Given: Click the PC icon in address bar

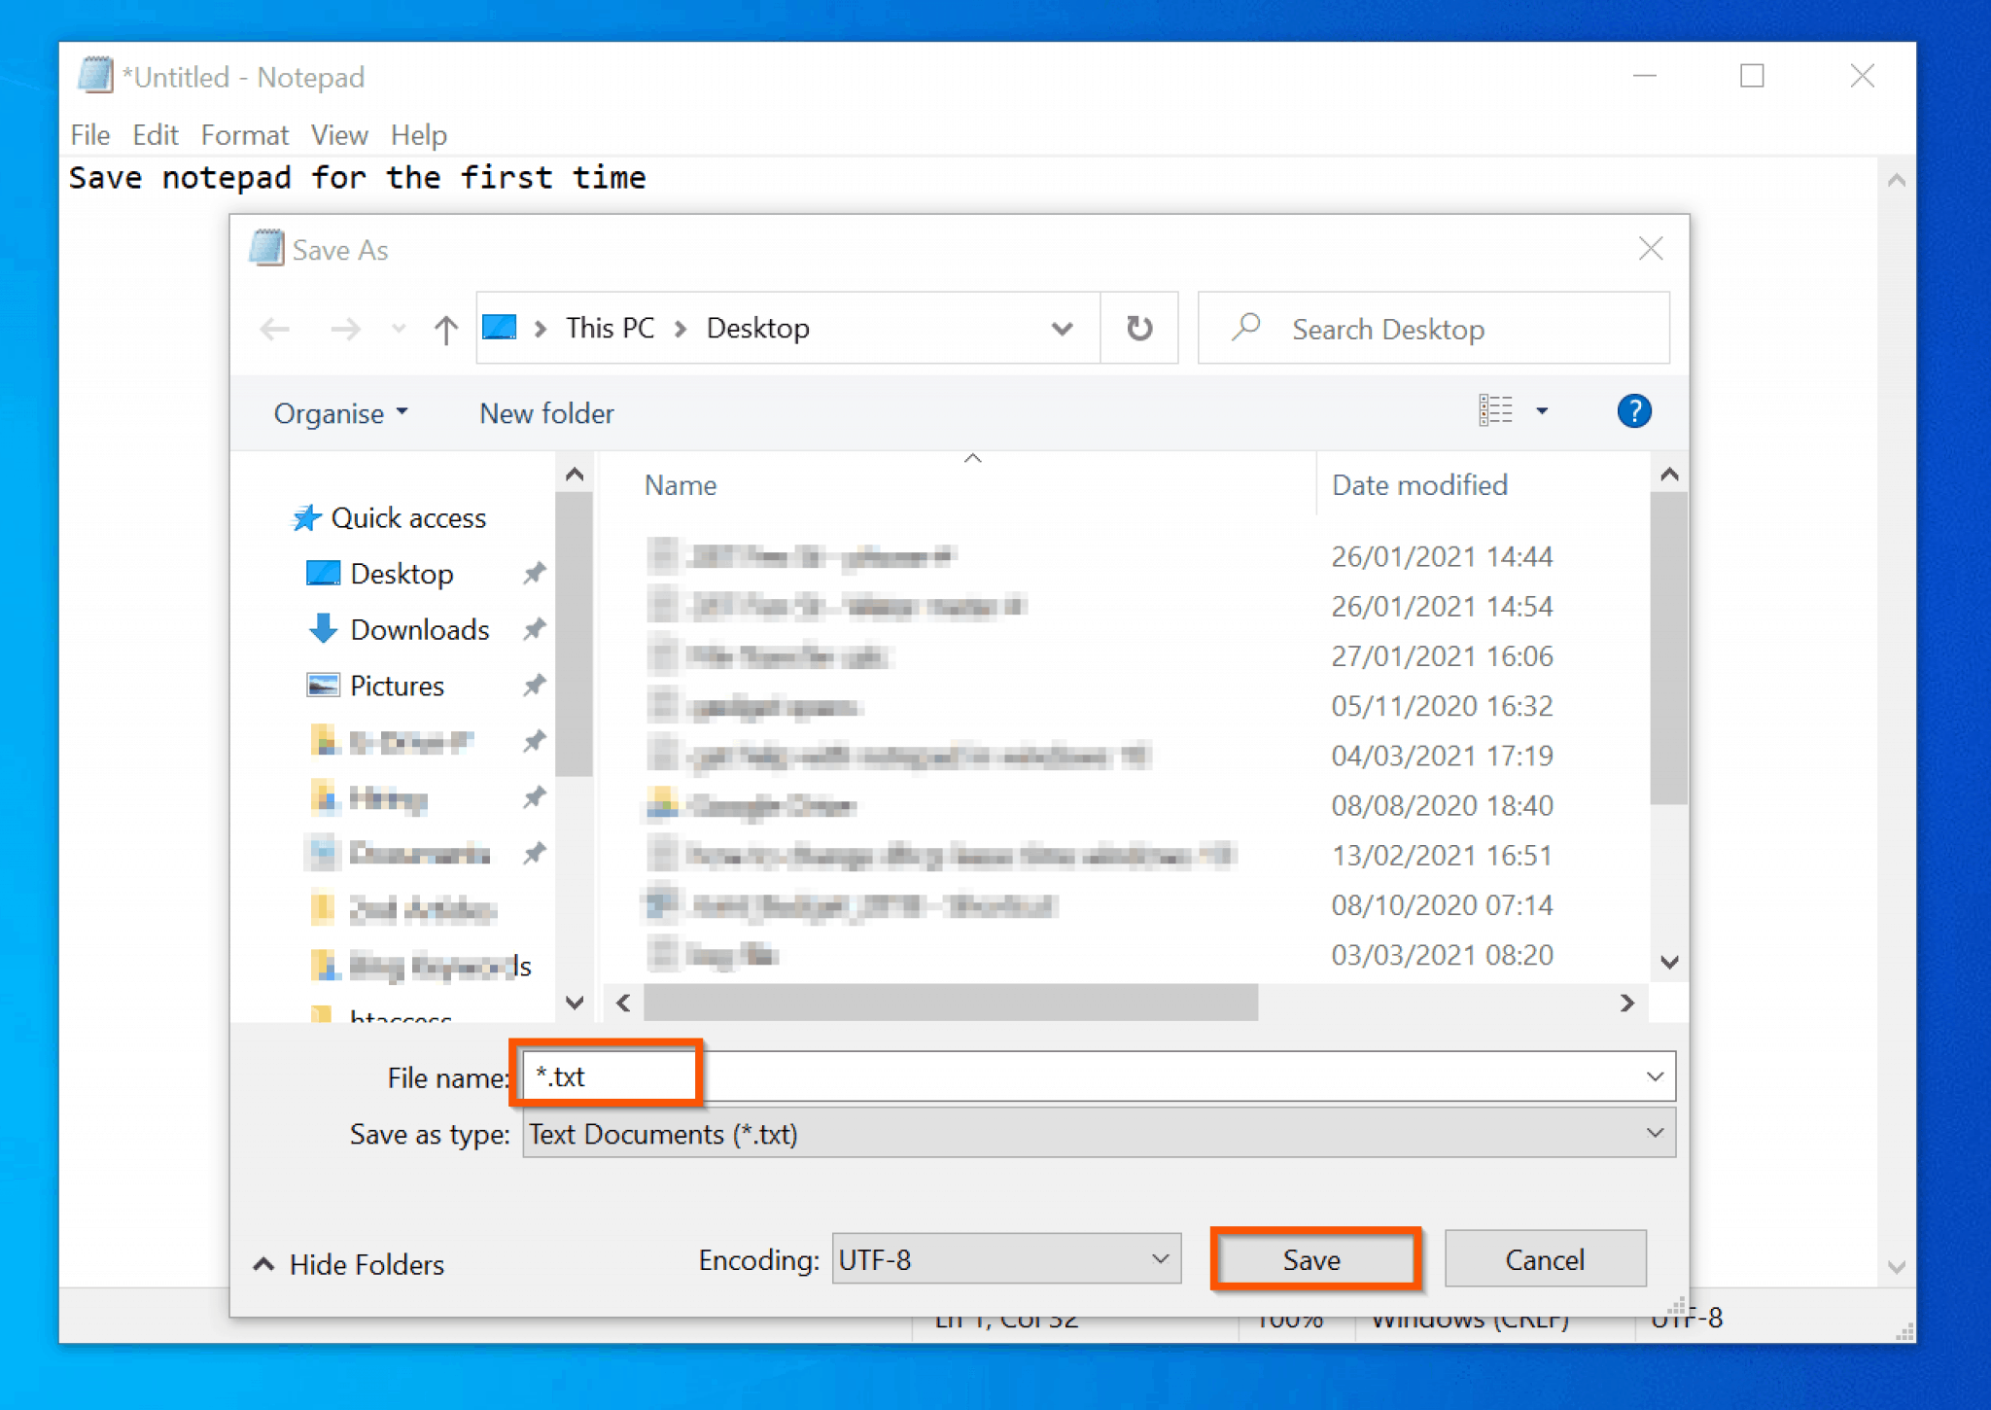Looking at the screenshot, I should click(500, 327).
